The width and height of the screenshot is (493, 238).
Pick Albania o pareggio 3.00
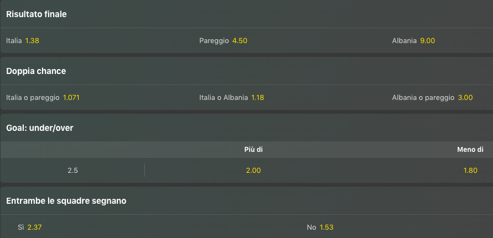(x=465, y=98)
